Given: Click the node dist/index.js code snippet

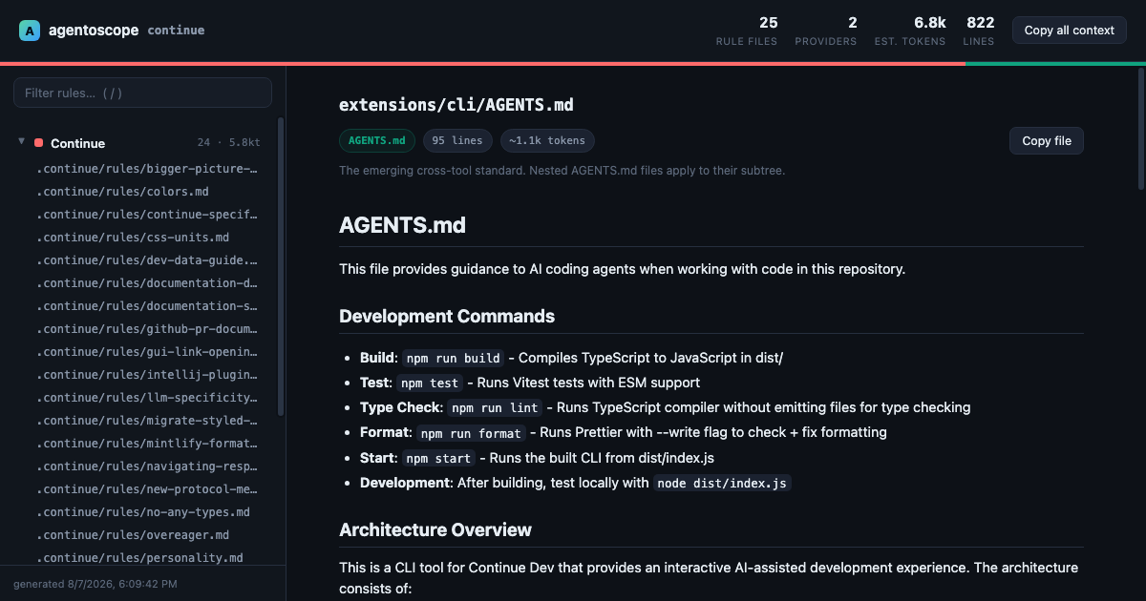Looking at the screenshot, I should point(722,483).
